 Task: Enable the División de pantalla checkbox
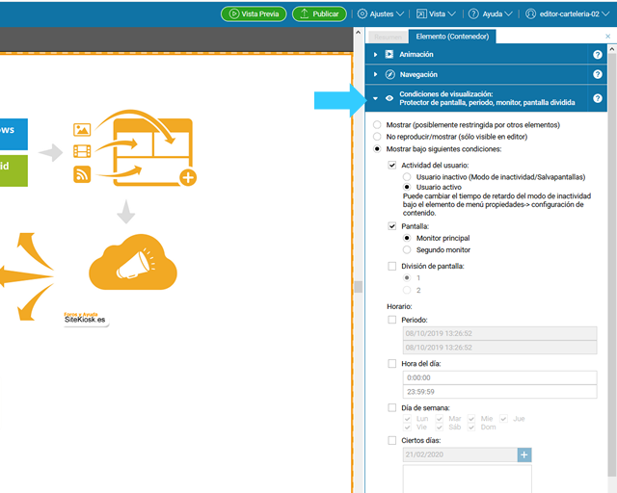coord(391,266)
